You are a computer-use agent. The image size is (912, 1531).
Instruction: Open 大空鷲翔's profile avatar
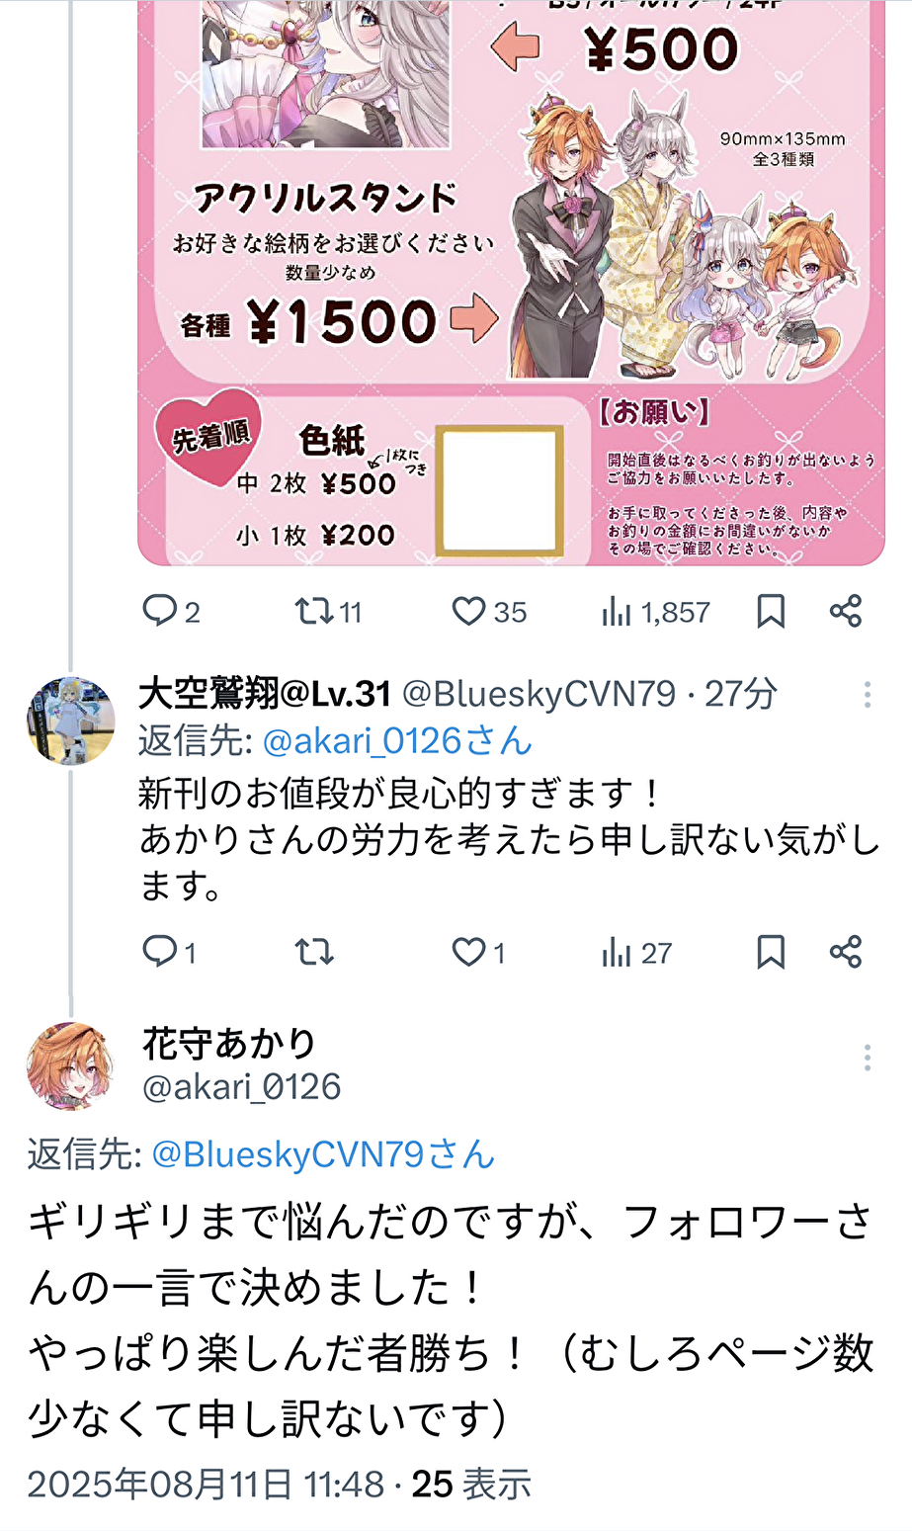[x=70, y=721]
